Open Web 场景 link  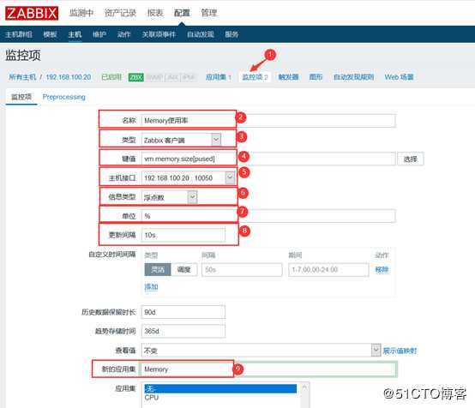click(x=399, y=77)
